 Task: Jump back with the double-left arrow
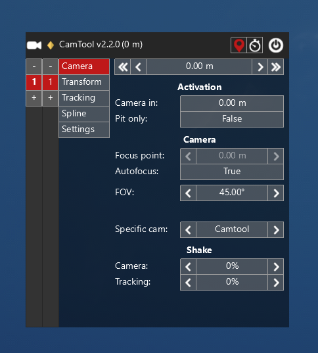(122, 67)
